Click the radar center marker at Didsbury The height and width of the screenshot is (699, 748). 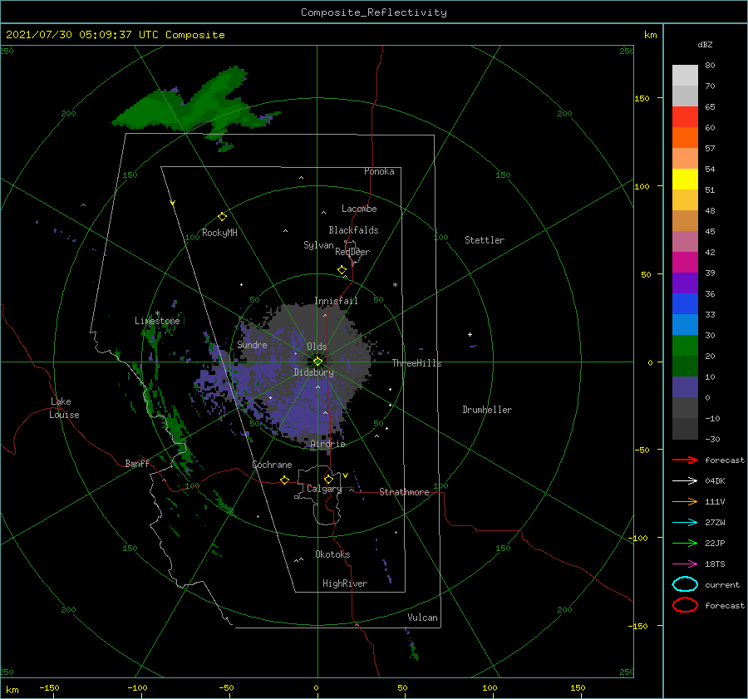pyautogui.click(x=317, y=362)
